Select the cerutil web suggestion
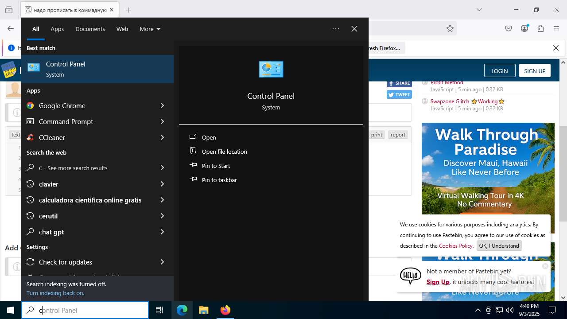The height and width of the screenshot is (319, 567). pyautogui.click(x=87, y=216)
